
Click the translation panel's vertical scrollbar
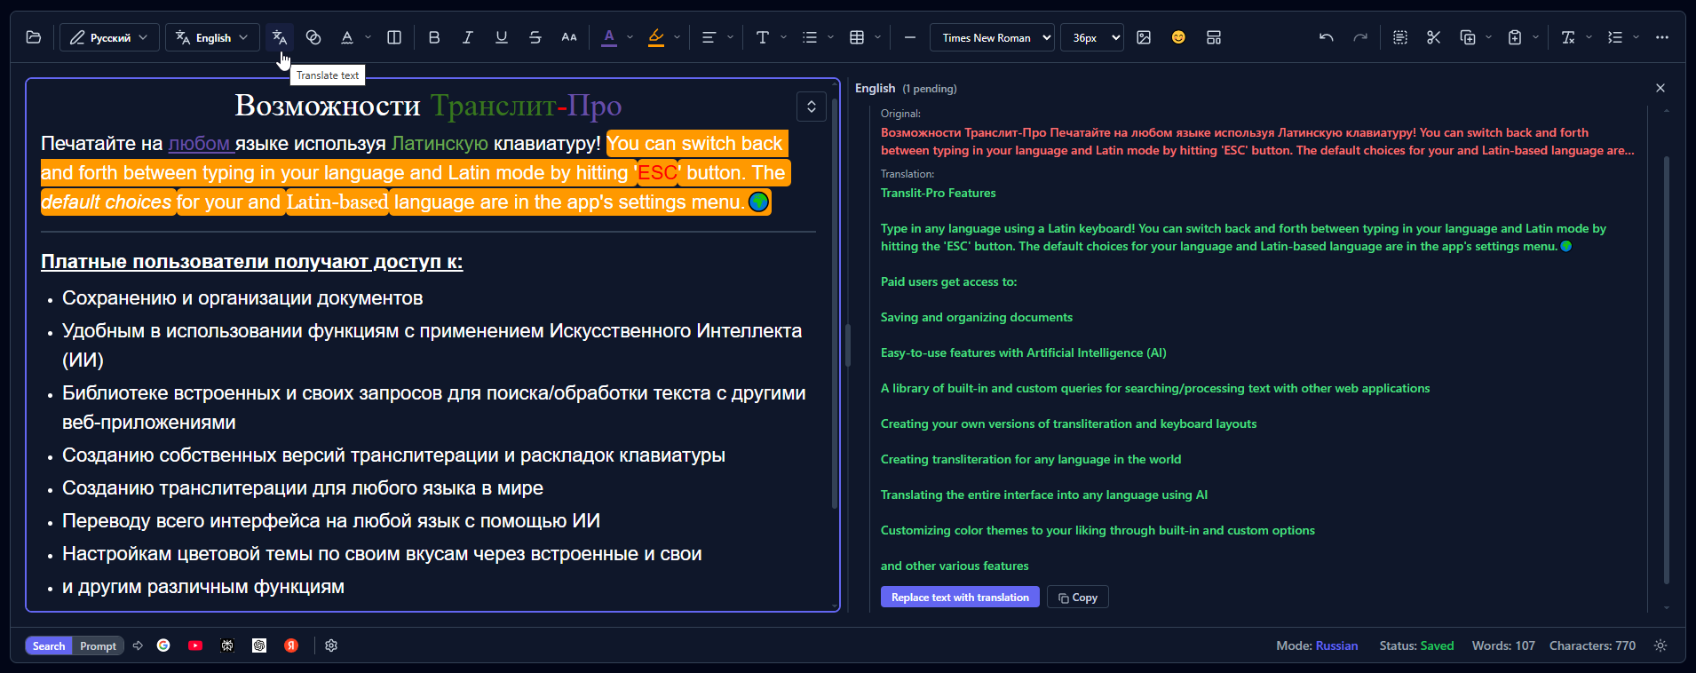click(x=1666, y=369)
